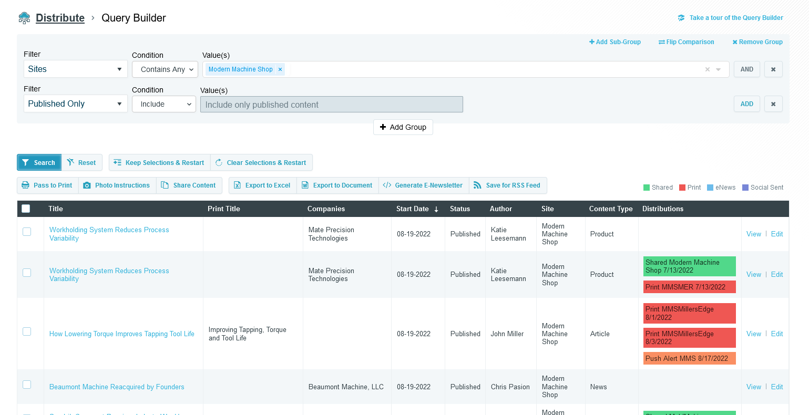809x415 pixels.
Task: Click the Distribute cloud logo icon
Action: [x=24, y=18]
